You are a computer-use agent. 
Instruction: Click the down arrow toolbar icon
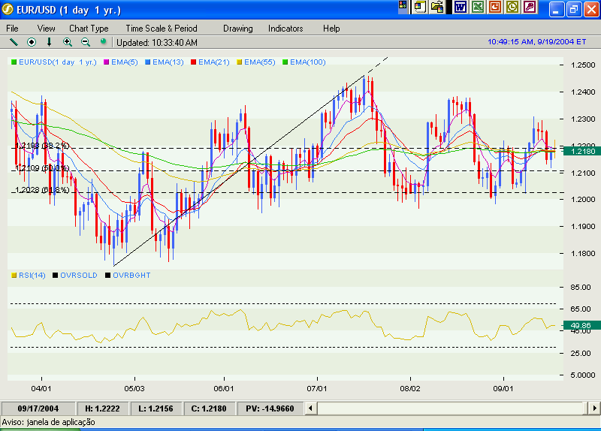[50, 42]
